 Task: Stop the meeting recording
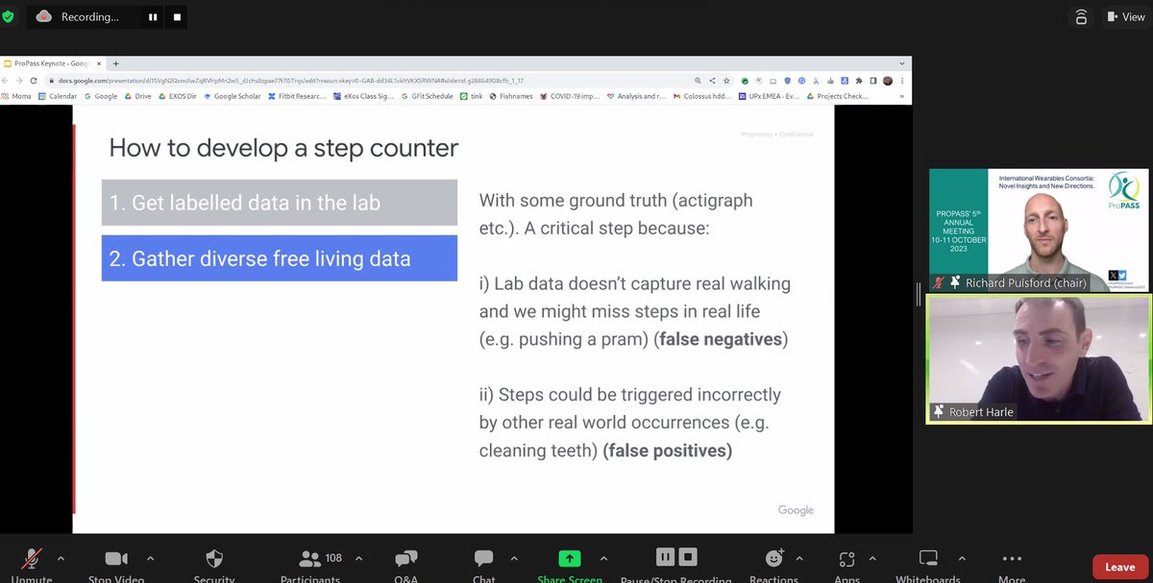(176, 16)
